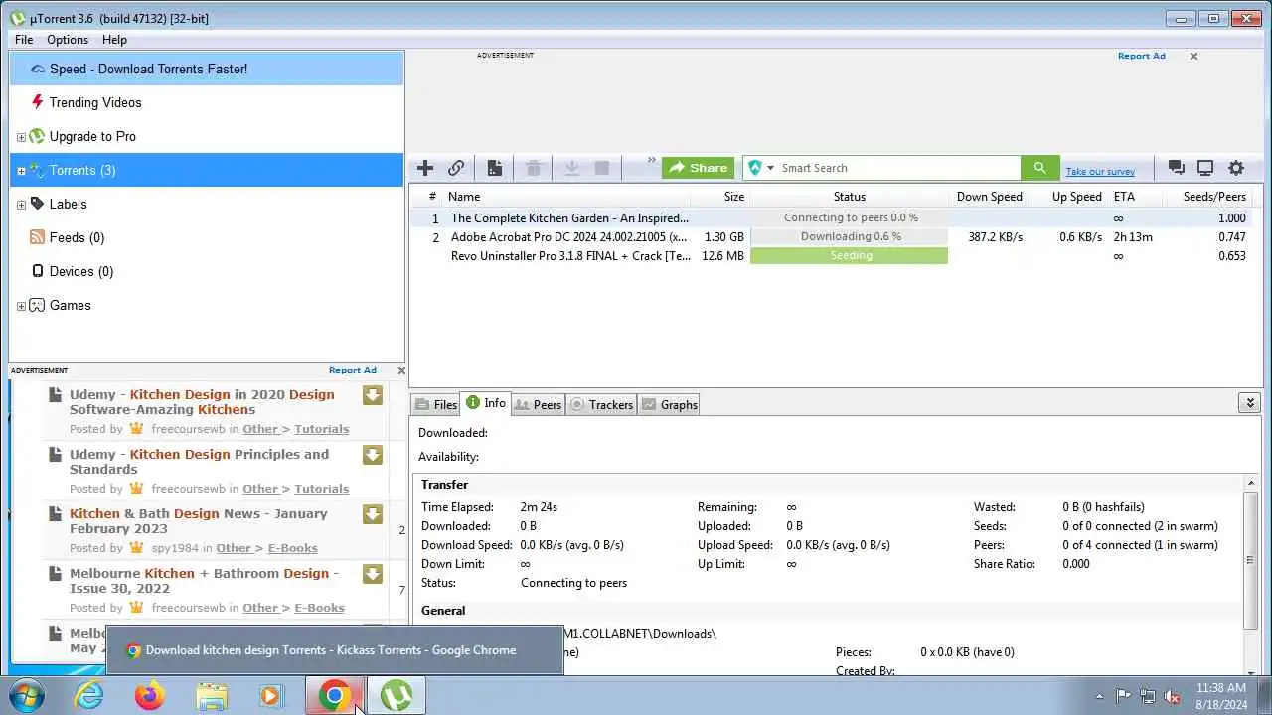
Task: Sort by Seeds/Peers column header
Action: pos(1213,197)
